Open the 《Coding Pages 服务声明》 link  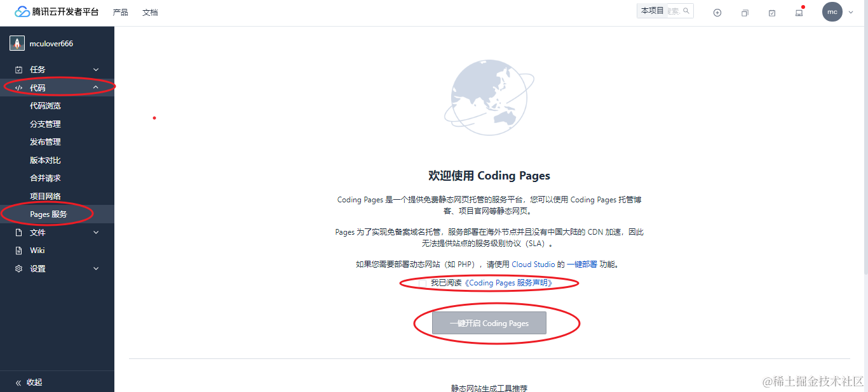point(508,283)
